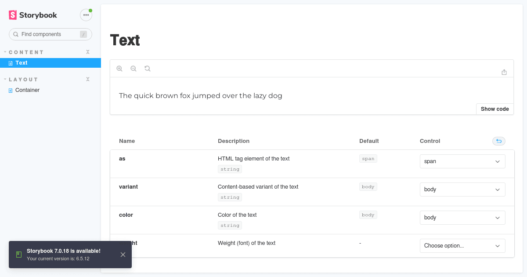Open the 'as' control dropdown
527x277 pixels.
(x=462, y=161)
